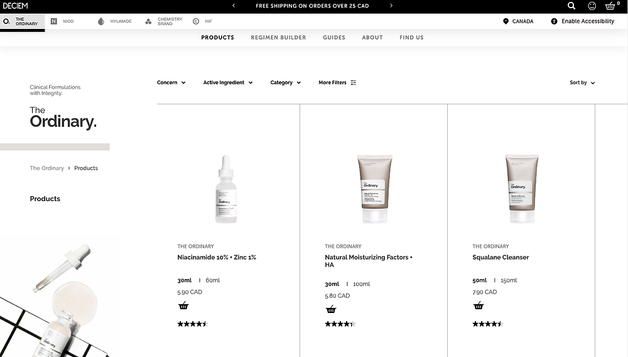Open Niacinamide 10% + Zinc 1% product title

217,257
